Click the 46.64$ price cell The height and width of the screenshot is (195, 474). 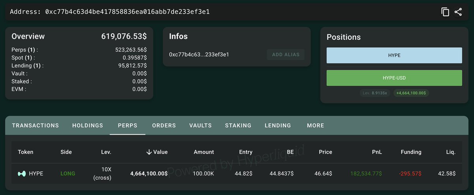[x=323, y=174]
